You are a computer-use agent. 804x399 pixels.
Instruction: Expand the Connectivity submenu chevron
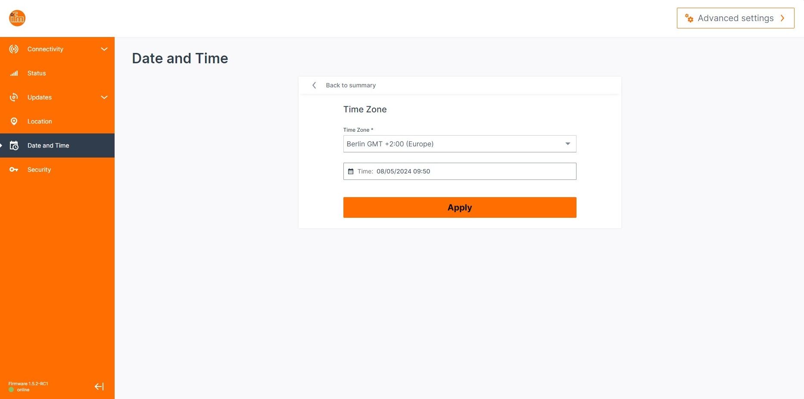(104, 49)
